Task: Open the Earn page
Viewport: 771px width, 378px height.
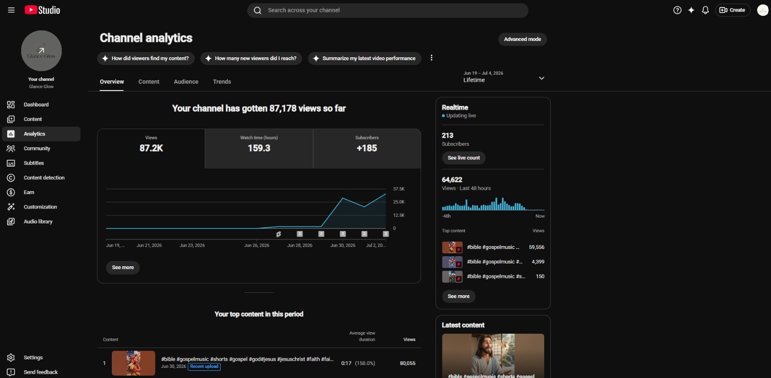Action: click(41, 192)
